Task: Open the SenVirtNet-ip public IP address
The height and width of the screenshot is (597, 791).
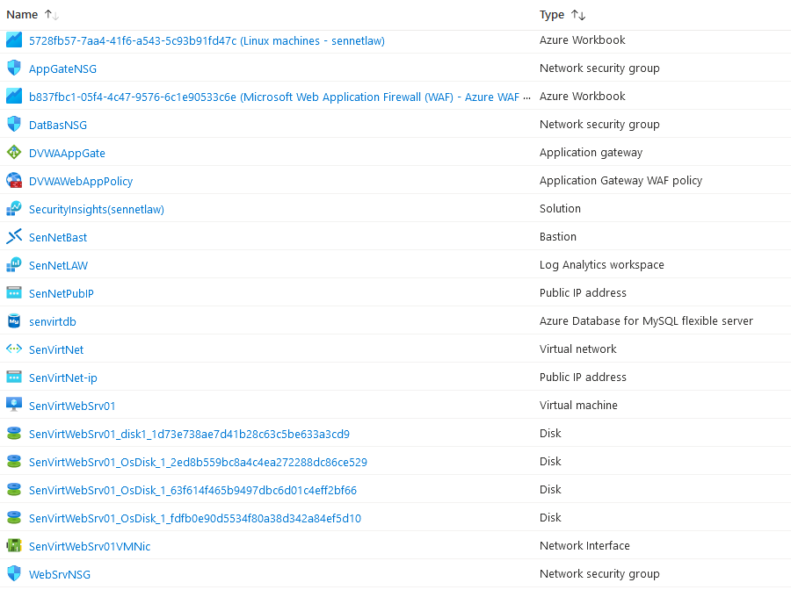Action: [63, 378]
